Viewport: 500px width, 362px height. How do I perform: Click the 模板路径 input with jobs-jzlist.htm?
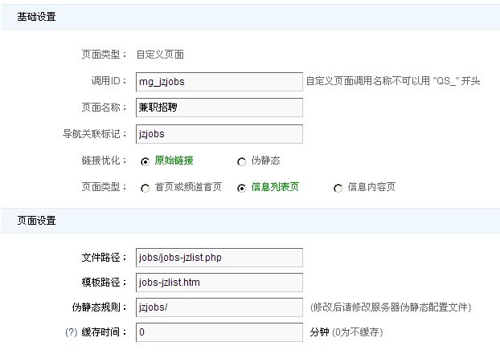point(219,283)
